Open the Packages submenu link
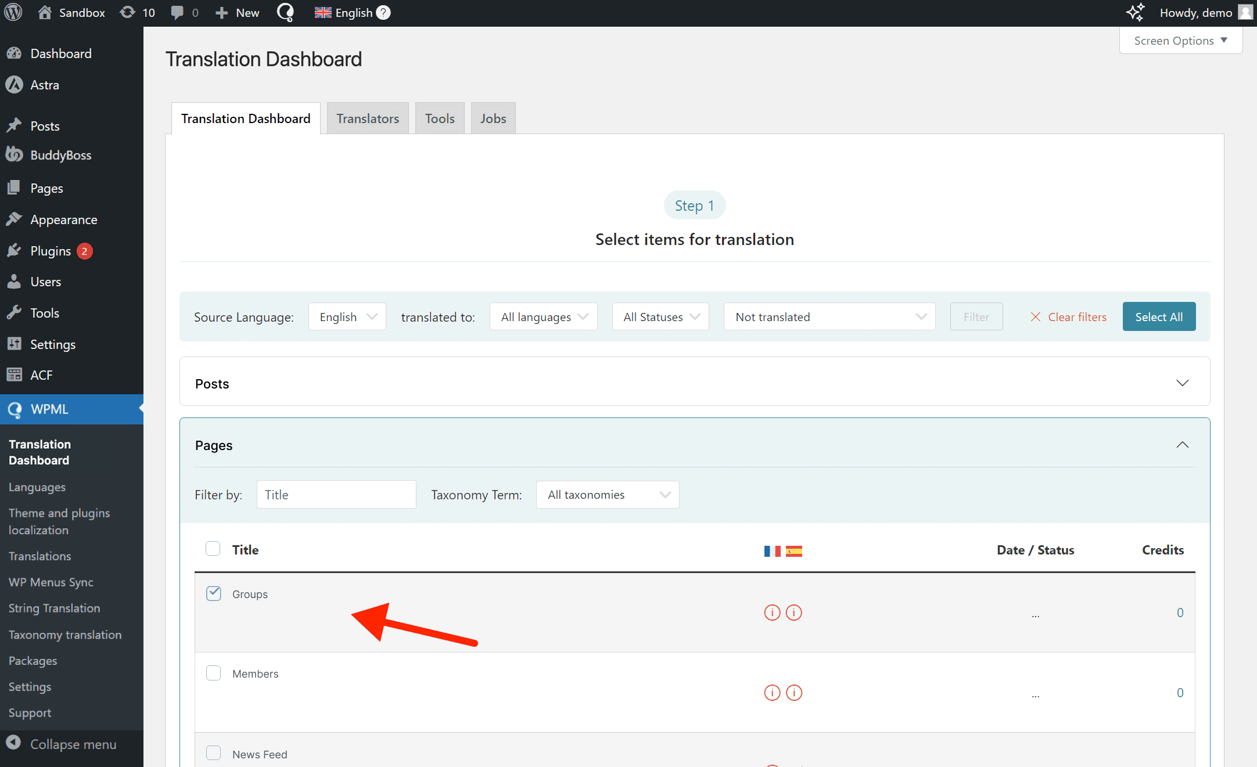 point(33,661)
